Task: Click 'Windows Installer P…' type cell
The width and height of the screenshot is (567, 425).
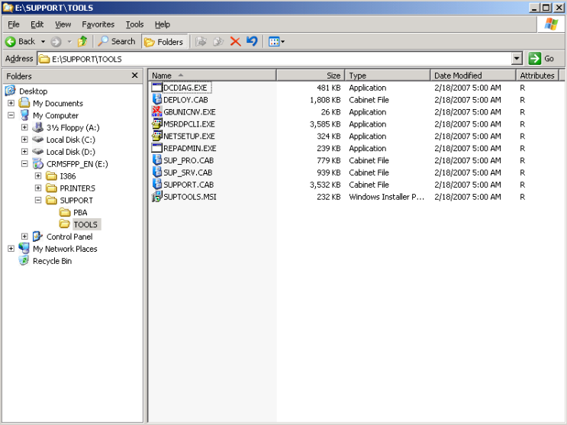Action: [x=386, y=197]
